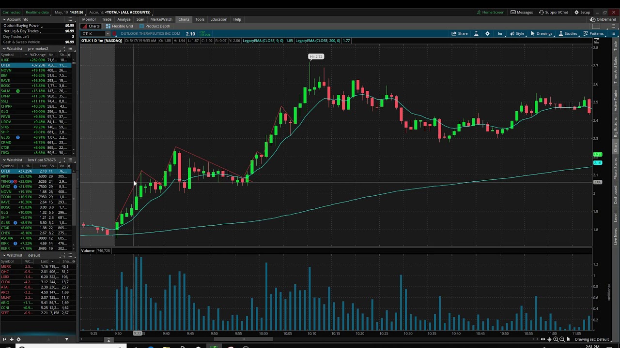The width and height of the screenshot is (620, 348).
Task: Open Account Info panel menu icon
Action: click(70, 19)
